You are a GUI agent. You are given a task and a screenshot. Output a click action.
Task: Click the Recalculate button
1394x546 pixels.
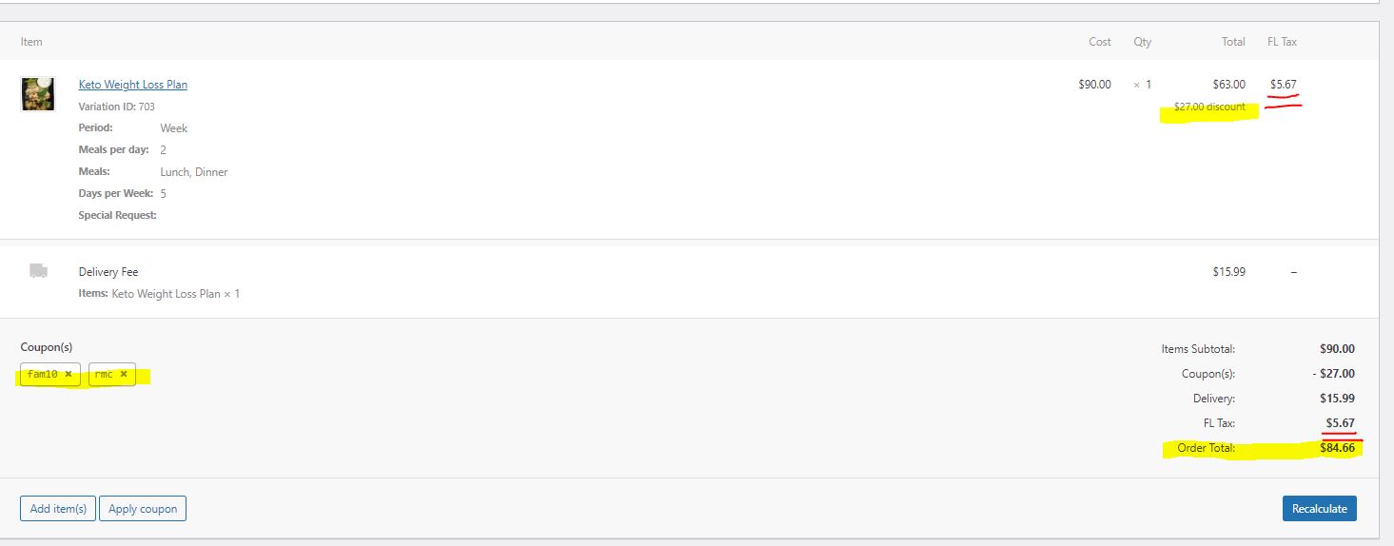coord(1320,509)
